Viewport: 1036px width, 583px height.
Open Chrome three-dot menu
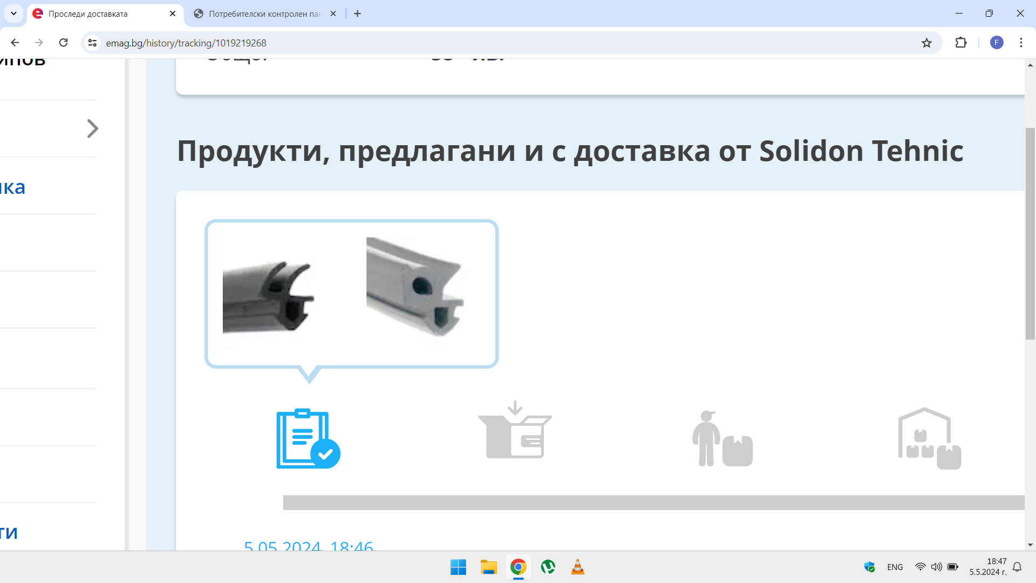1021,43
